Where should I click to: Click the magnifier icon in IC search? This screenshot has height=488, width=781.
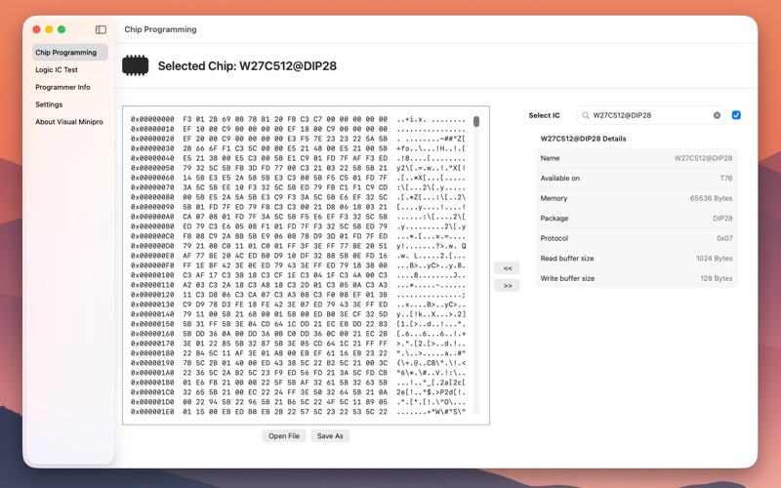click(x=586, y=115)
